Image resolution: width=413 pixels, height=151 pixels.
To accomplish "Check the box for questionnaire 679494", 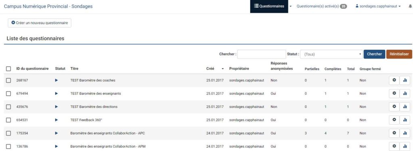I will coord(8,94).
